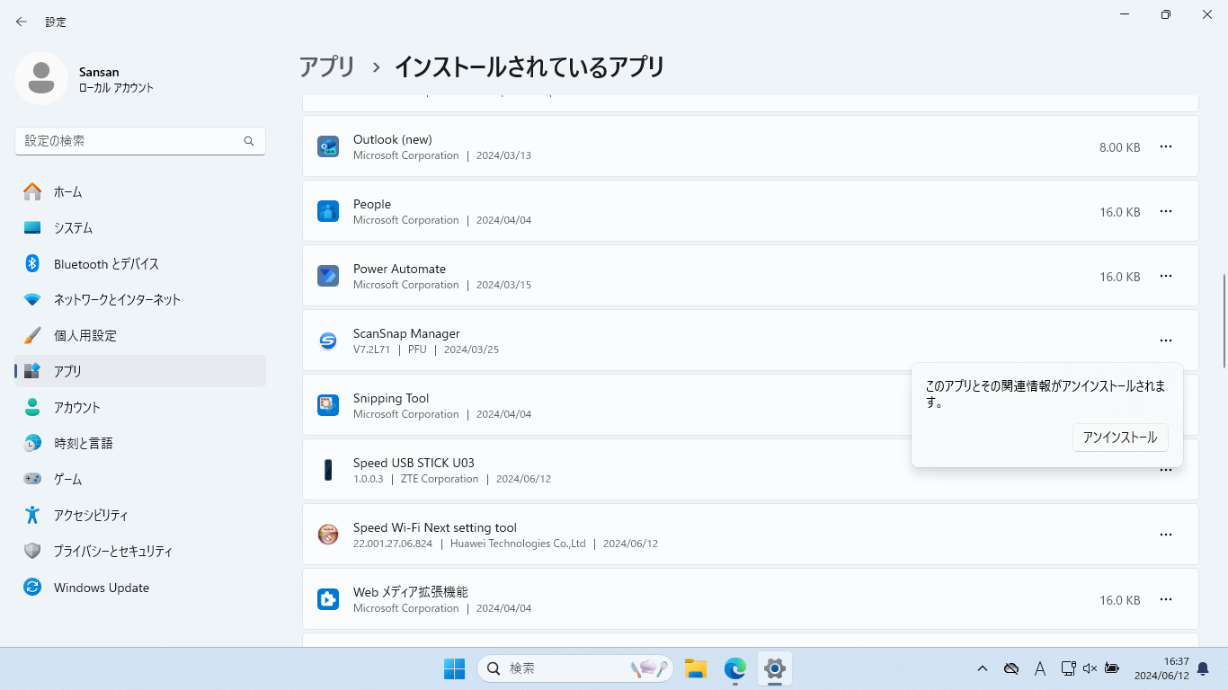The width and height of the screenshot is (1228, 690).
Task: Click the Settings gear on the taskbar
Action: pyautogui.click(x=775, y=668)
